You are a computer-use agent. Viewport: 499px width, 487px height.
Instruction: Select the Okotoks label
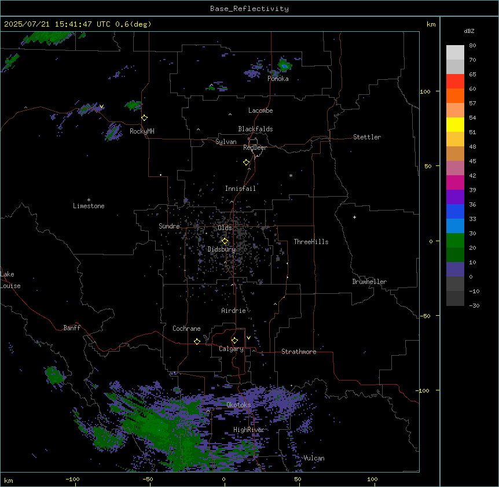click(x=239, y=405)
